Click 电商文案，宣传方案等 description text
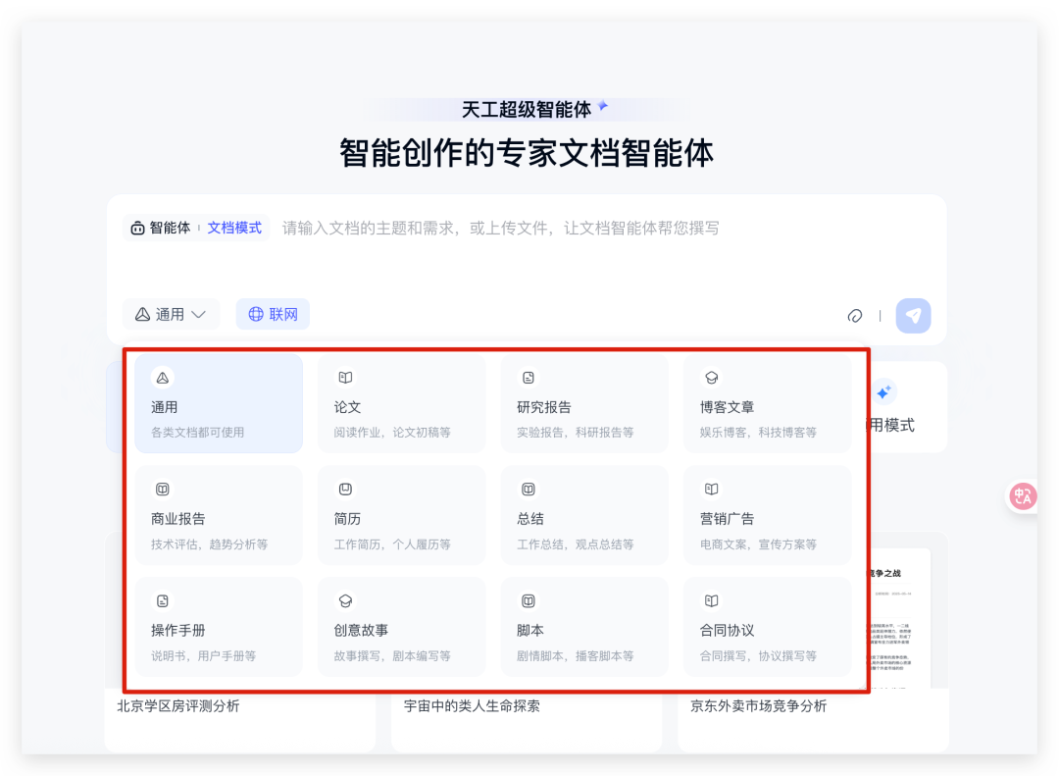1059x776 pixels. click(x=758, y=544)
